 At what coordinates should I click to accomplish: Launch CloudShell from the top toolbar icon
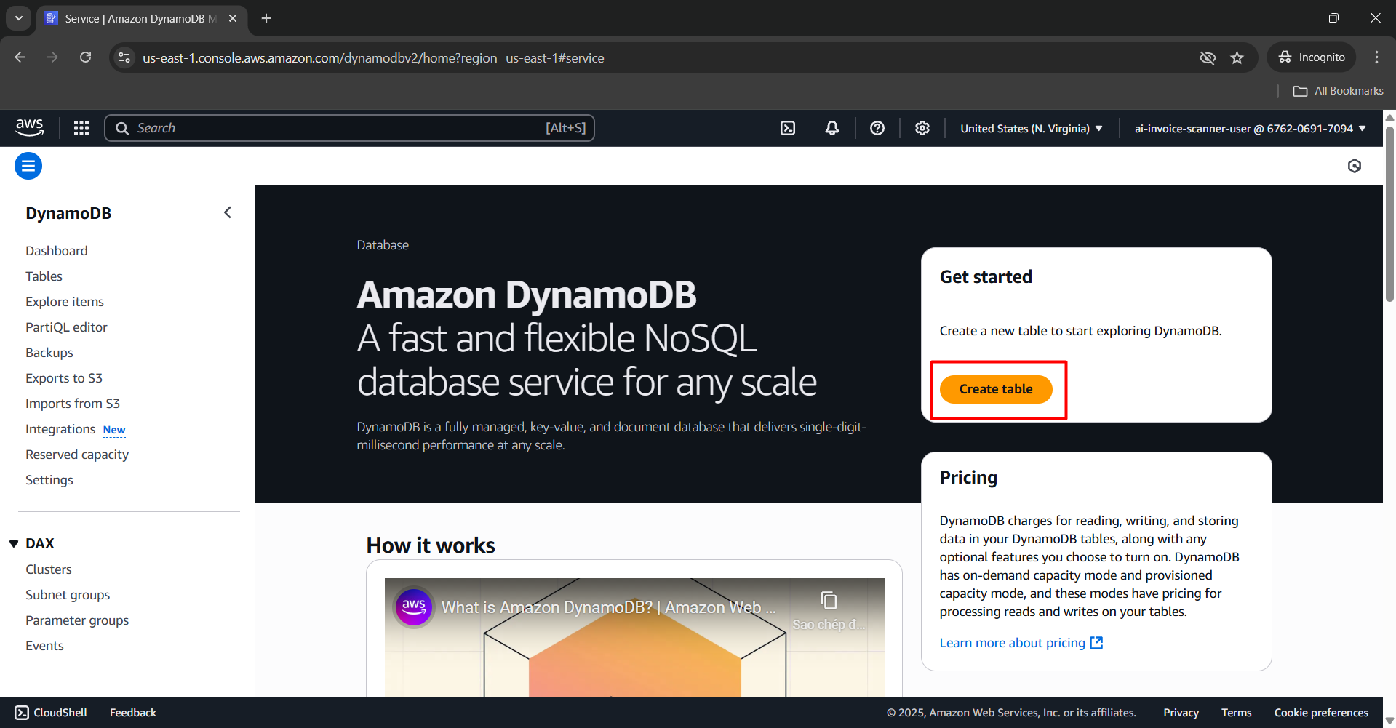(788, 128)
